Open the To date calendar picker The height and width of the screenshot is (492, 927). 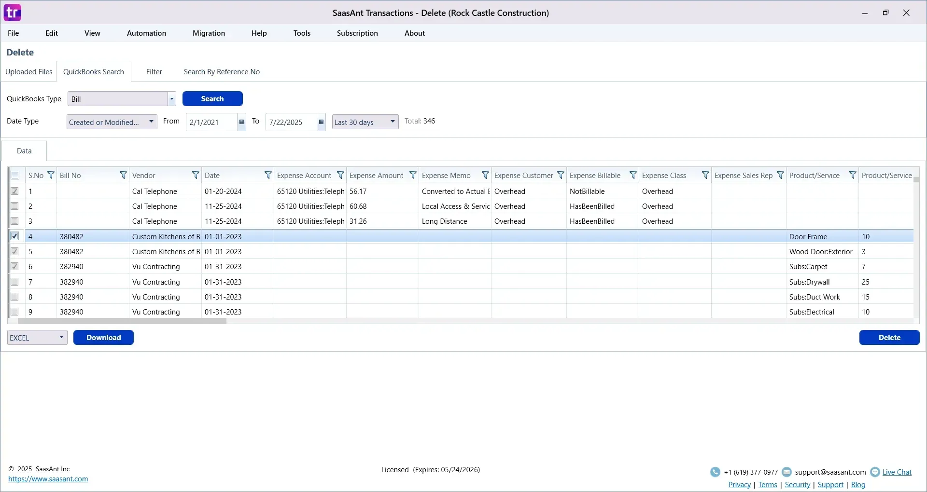321,122
